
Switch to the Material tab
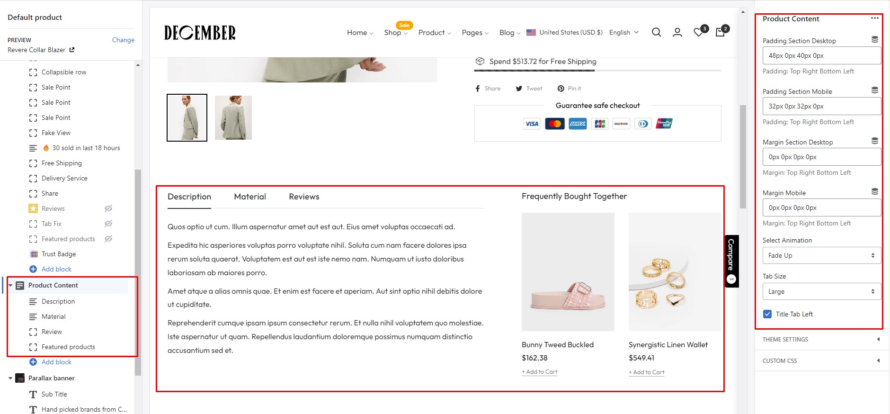[x=250, y=197]
